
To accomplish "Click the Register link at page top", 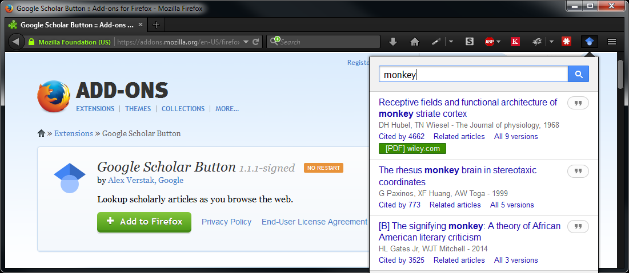I will tap(358, 63).
